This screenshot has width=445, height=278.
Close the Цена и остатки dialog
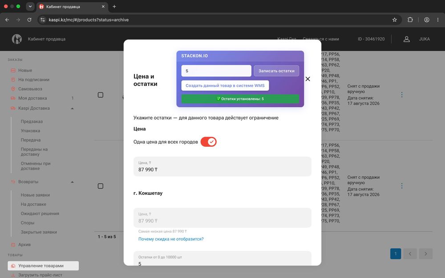(307, 79)
